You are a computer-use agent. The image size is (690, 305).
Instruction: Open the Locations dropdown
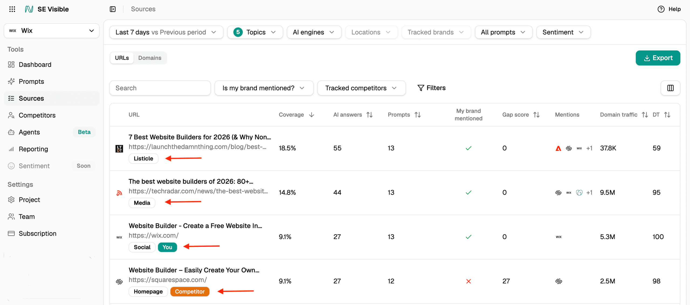(371, 32)
